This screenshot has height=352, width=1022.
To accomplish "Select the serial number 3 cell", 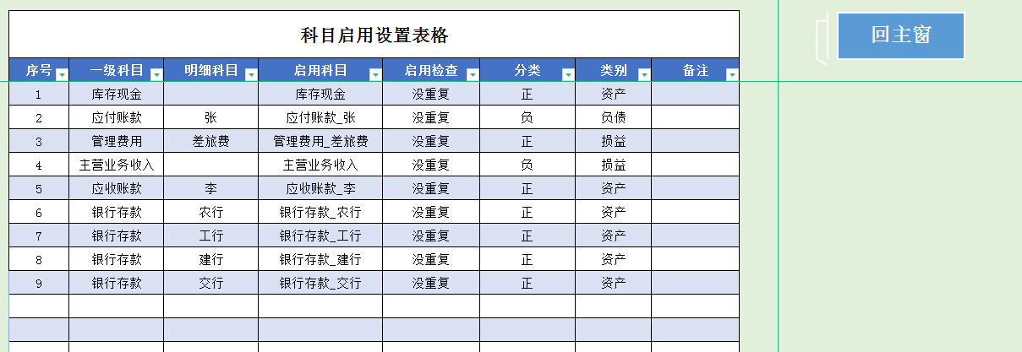I will point(39,141).
